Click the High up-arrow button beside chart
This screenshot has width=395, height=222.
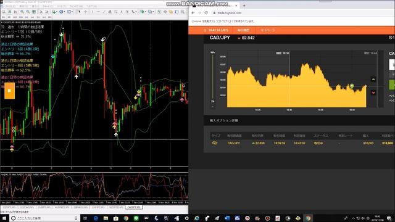[373, 80]
